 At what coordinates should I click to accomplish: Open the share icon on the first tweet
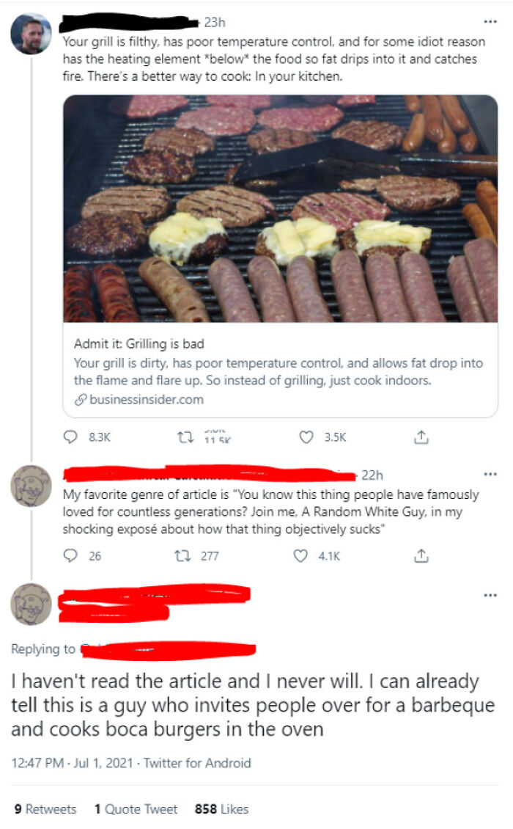click(x=420, y=434)
